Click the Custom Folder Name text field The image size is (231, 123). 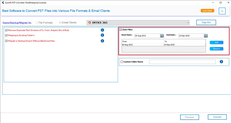[182, 62]
